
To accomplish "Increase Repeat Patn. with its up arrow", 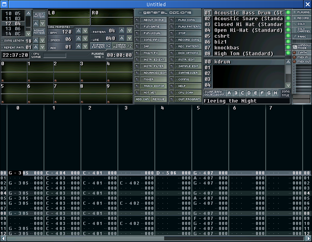I will coord(36,47).
